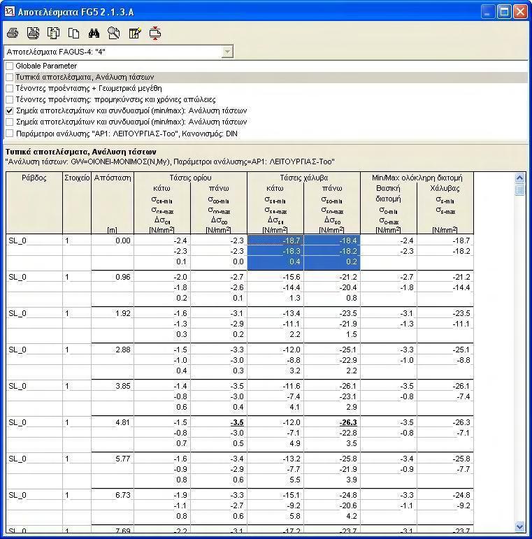This screenshot has height=539, width=532.
Task: Close the Αποτελέσματα FG5 window
Action: point(520,12)
